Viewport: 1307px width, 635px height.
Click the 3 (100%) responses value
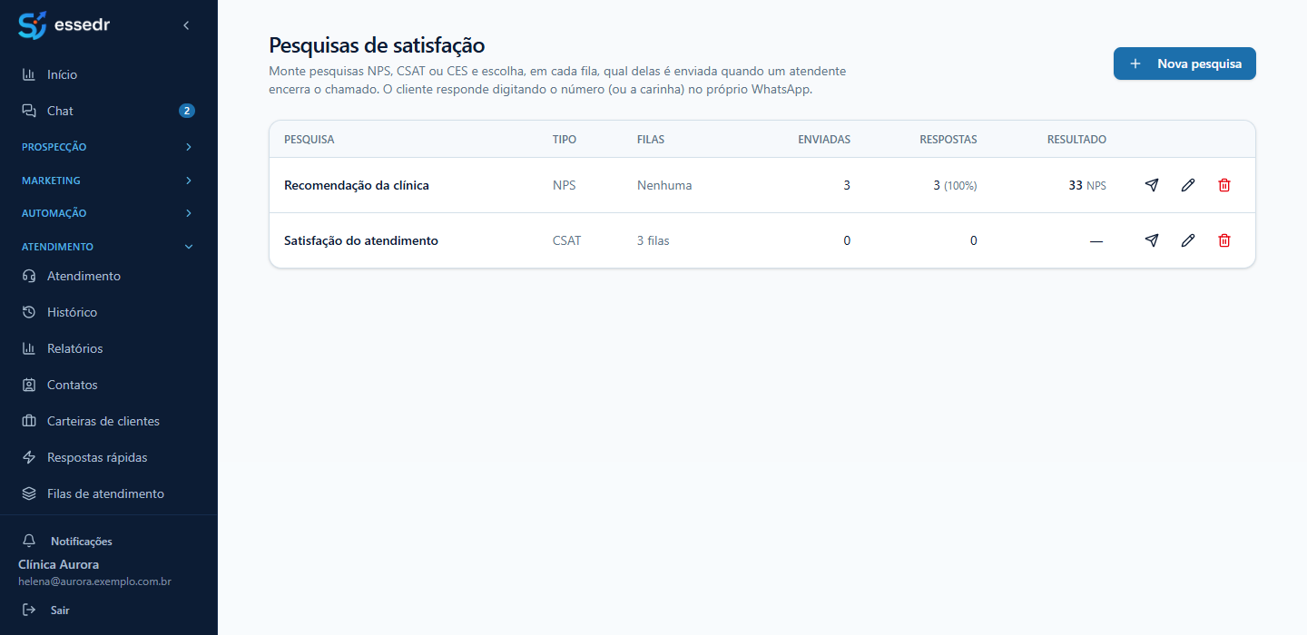pos(955,185)
